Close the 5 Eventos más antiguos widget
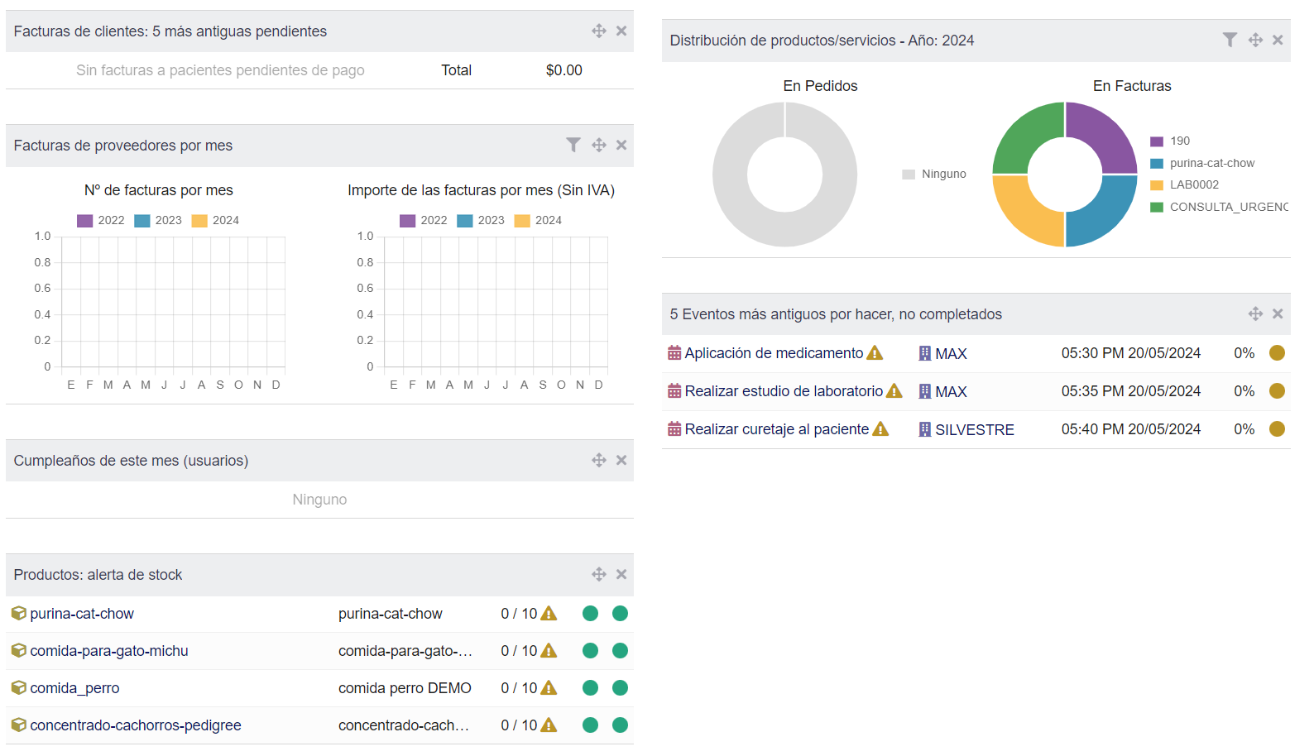Screen dimensions: 1314x756 (x=1278, y=313)
